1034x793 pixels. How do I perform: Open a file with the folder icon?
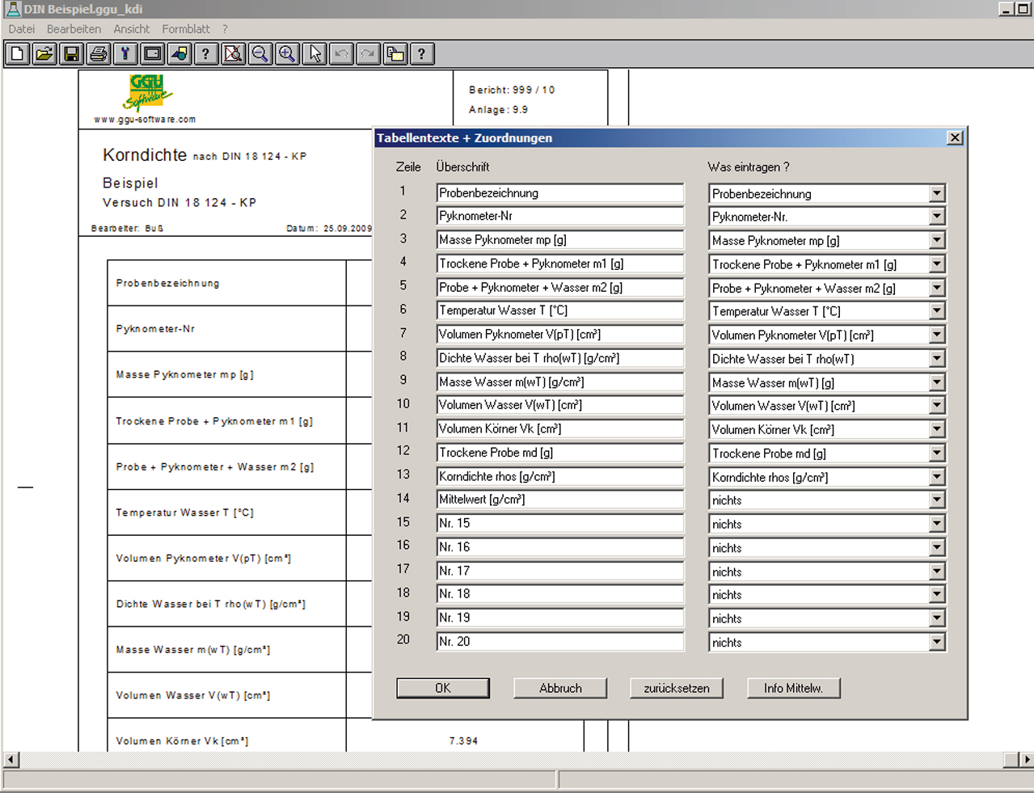44,54
